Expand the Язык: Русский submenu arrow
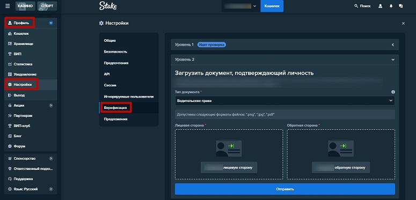Viewport: 416px width, 200px height. [x=51, y=189]
